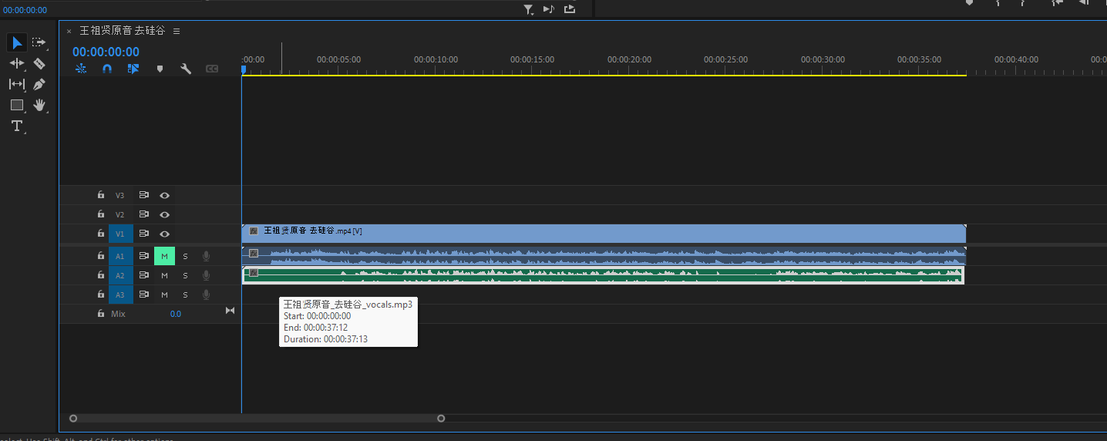Solo the A2 track
Screen dimensions: 1107x441
pyautogui.click(x=185, y=275)
